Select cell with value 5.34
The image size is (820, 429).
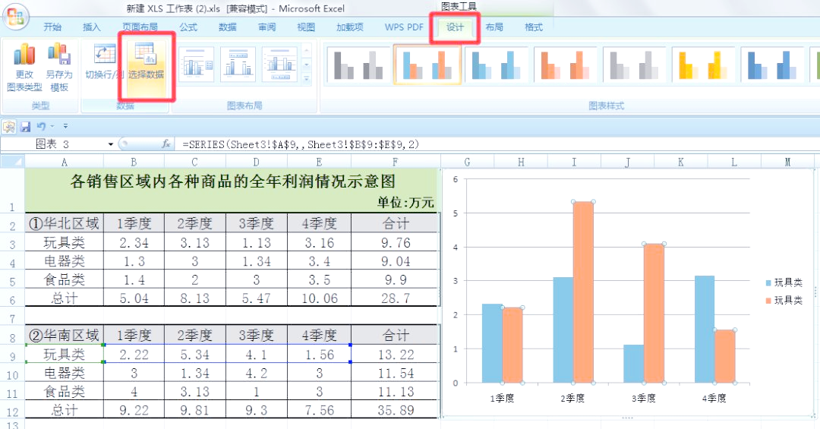point(194,354)
